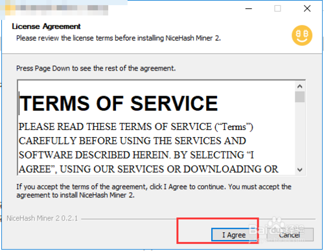
Task: Click 'Press Page Down to see the rest' text
Action: (x=96, y=69)
